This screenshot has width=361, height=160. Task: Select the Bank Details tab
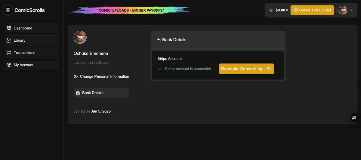click(x=101, y=93)
